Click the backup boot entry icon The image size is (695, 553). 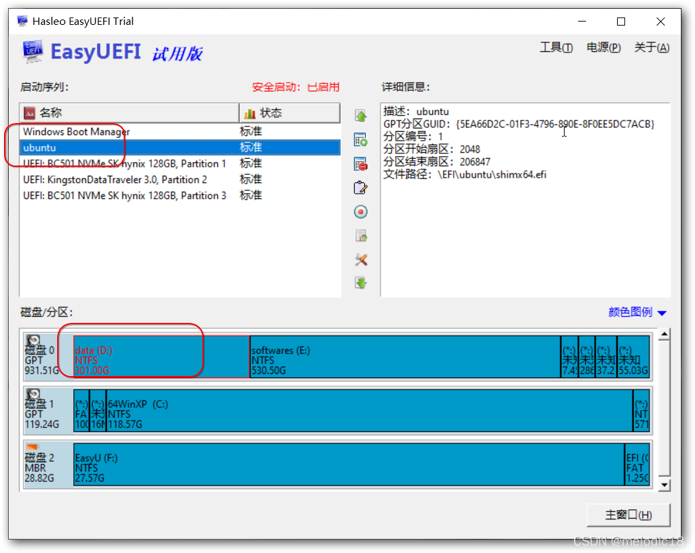point(361,236)
